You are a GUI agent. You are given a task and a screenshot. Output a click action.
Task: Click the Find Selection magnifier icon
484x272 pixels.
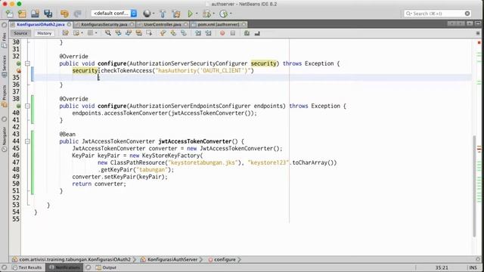click(x=107, y=33)
